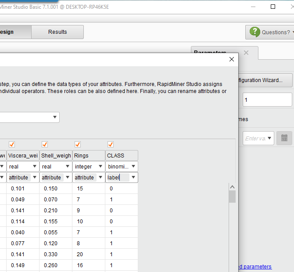Click the Shell_weigh column name field
294x272 pixels.
pos(56,156)
